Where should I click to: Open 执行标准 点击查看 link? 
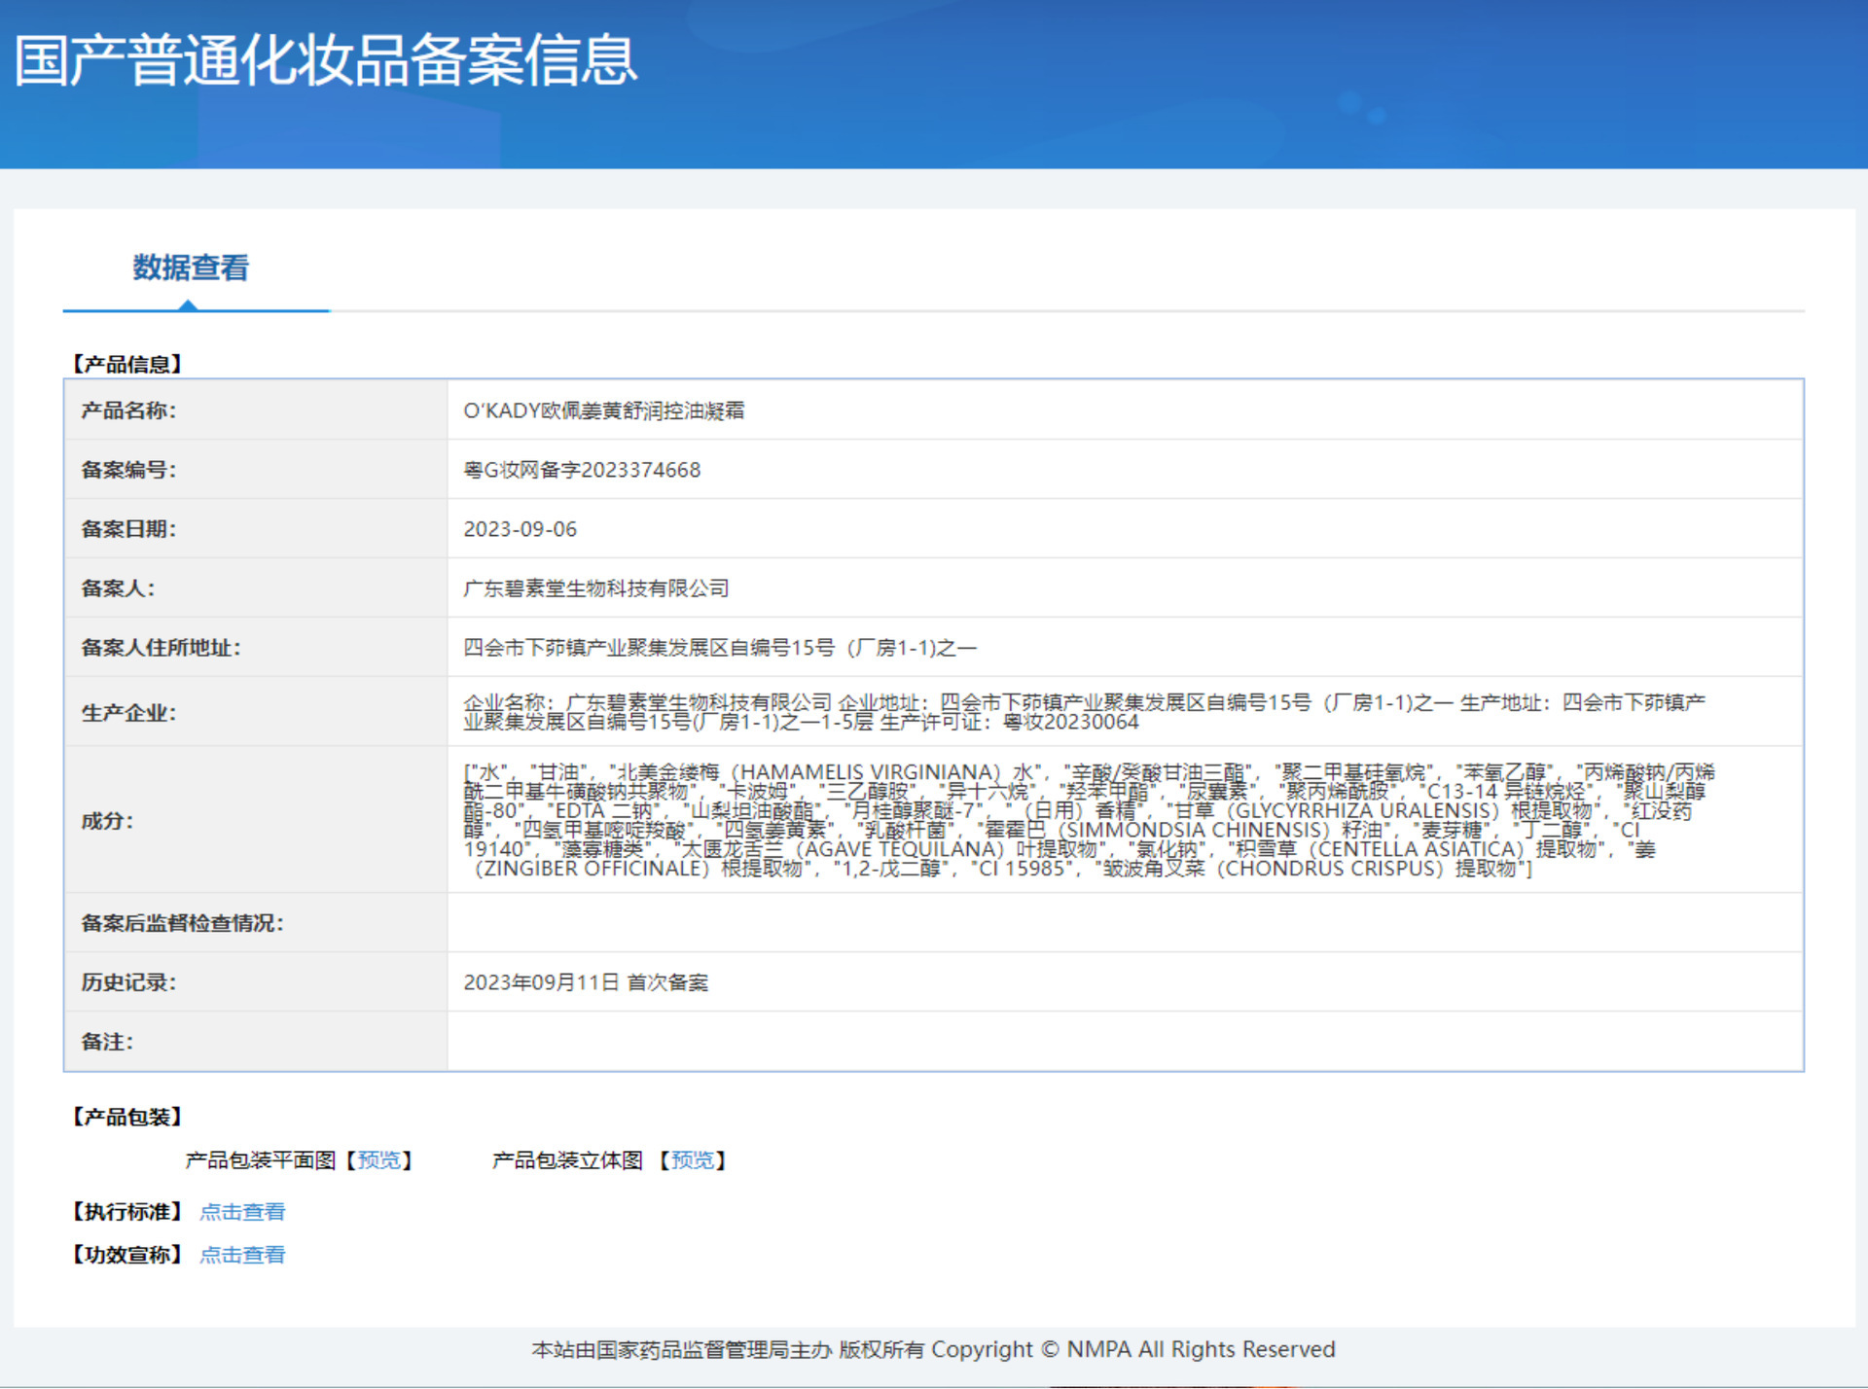(242, 1212)
